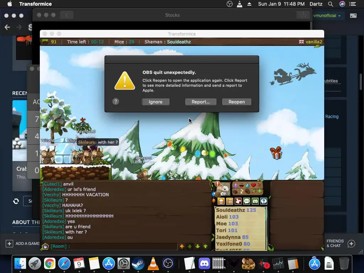
Task: Open Control Center list icon in menu bar
Action: tap(353, 4)
